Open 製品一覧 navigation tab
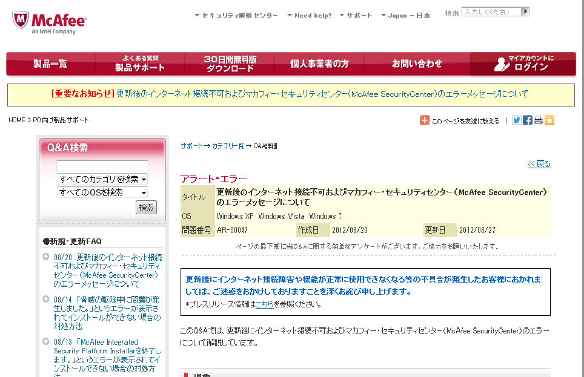 (x=51, y=64)
